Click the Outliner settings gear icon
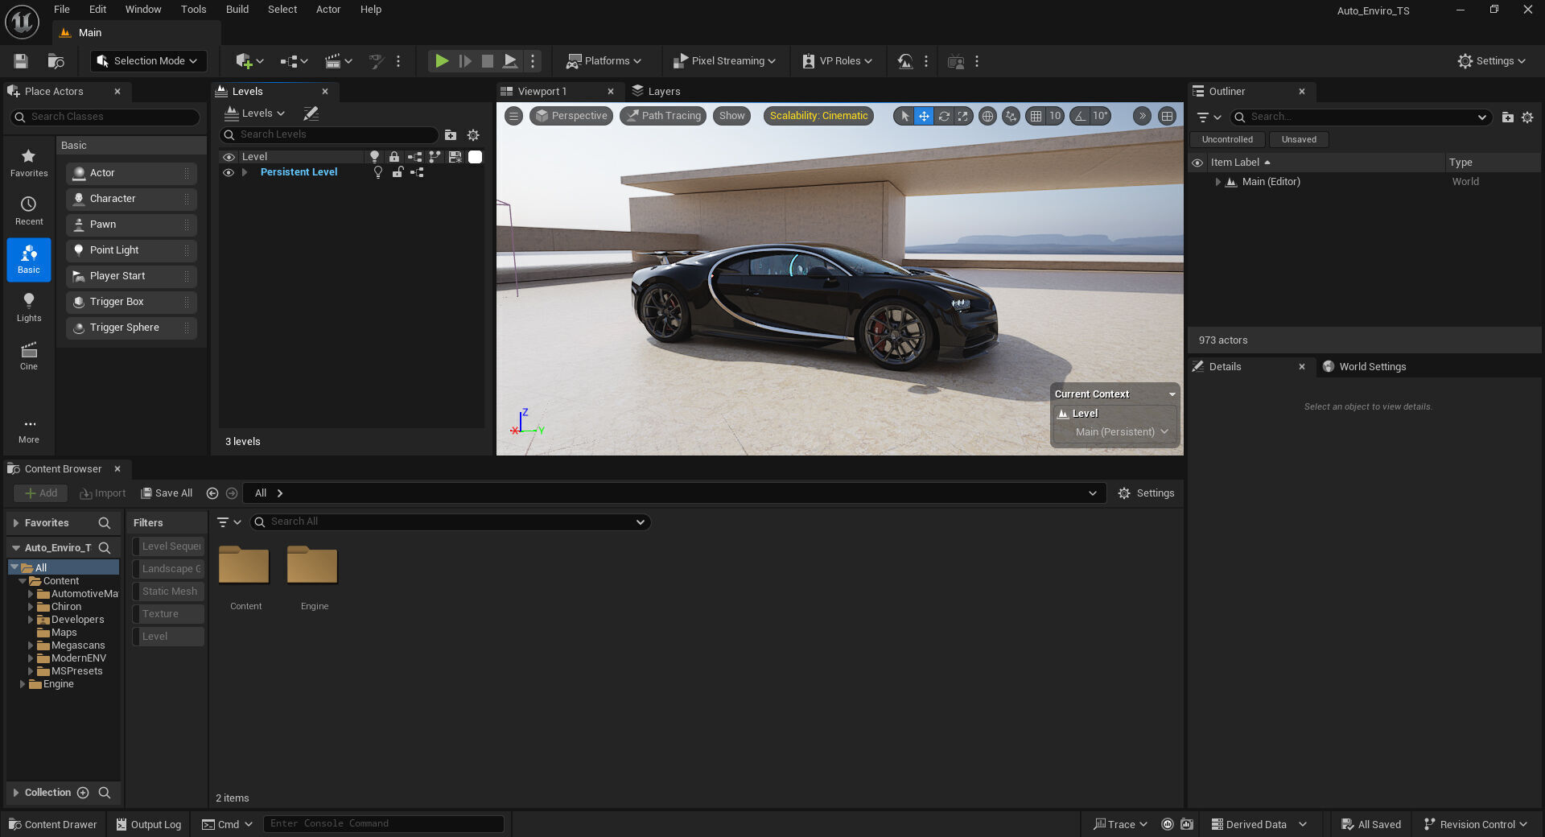The height and width of the screenshot is (837, 1545). click(x=1527, y=118)
